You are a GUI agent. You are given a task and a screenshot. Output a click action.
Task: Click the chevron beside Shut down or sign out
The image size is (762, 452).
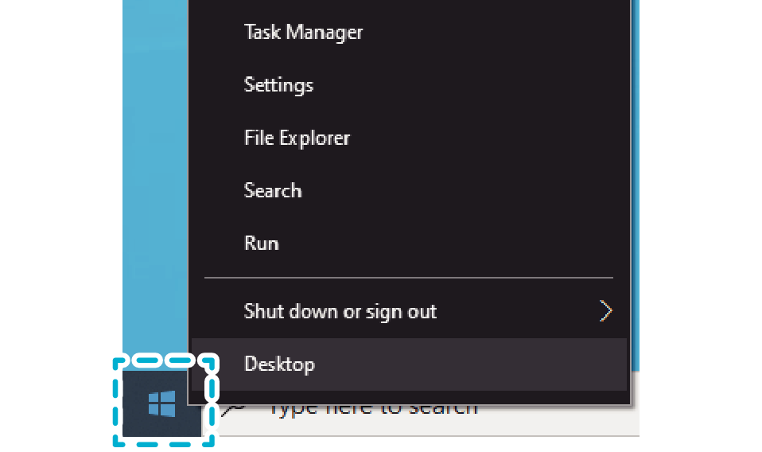[606, 311]
